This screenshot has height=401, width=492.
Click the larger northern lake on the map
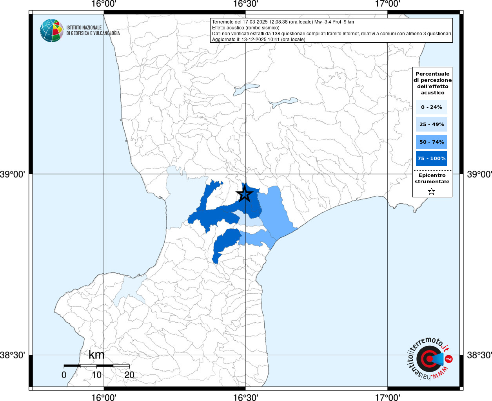[x=246, y=89]
